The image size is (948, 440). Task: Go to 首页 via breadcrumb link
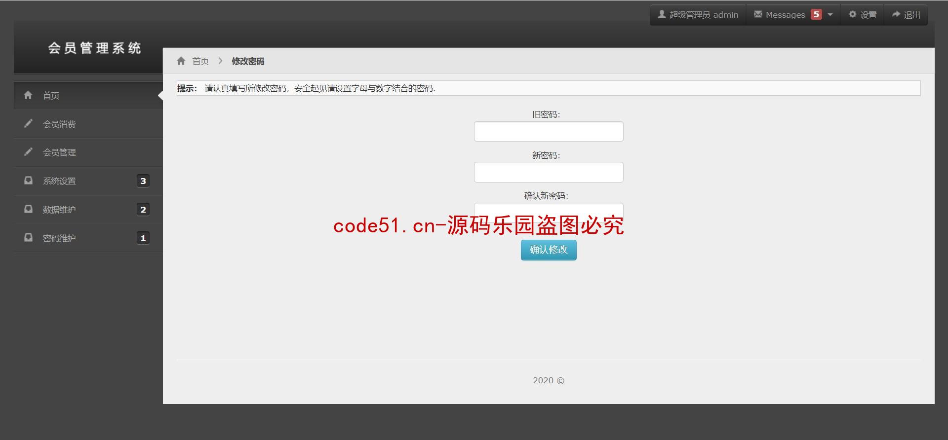(x=200, y=61)
